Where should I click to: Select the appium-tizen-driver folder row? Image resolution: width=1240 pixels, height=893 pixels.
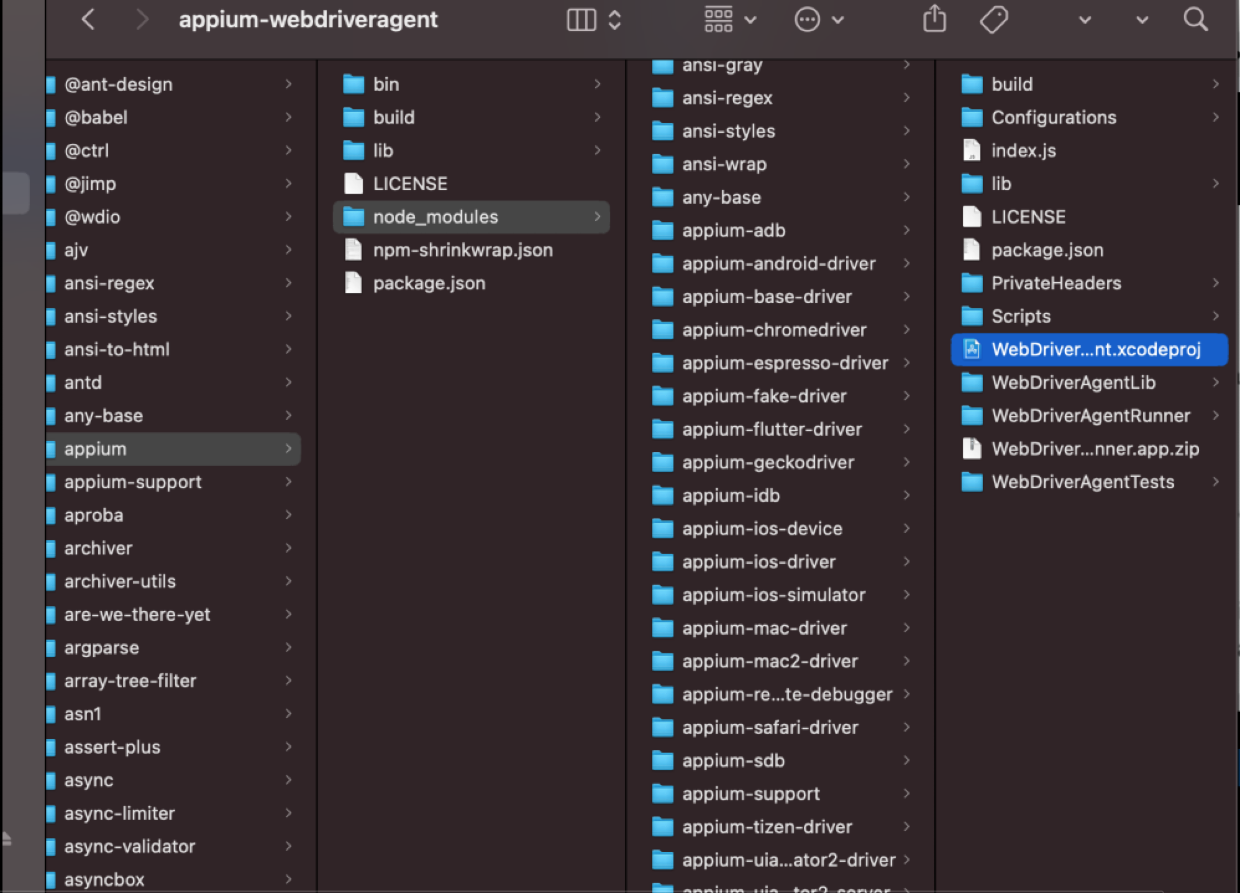pyautogui.click(x=781, y=827)
